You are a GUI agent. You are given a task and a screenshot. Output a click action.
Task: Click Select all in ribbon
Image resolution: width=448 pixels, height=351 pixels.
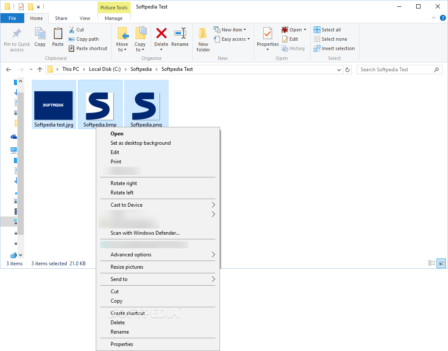click(327, 30)
